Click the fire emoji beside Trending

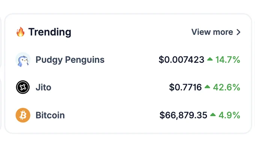[21, 32]
